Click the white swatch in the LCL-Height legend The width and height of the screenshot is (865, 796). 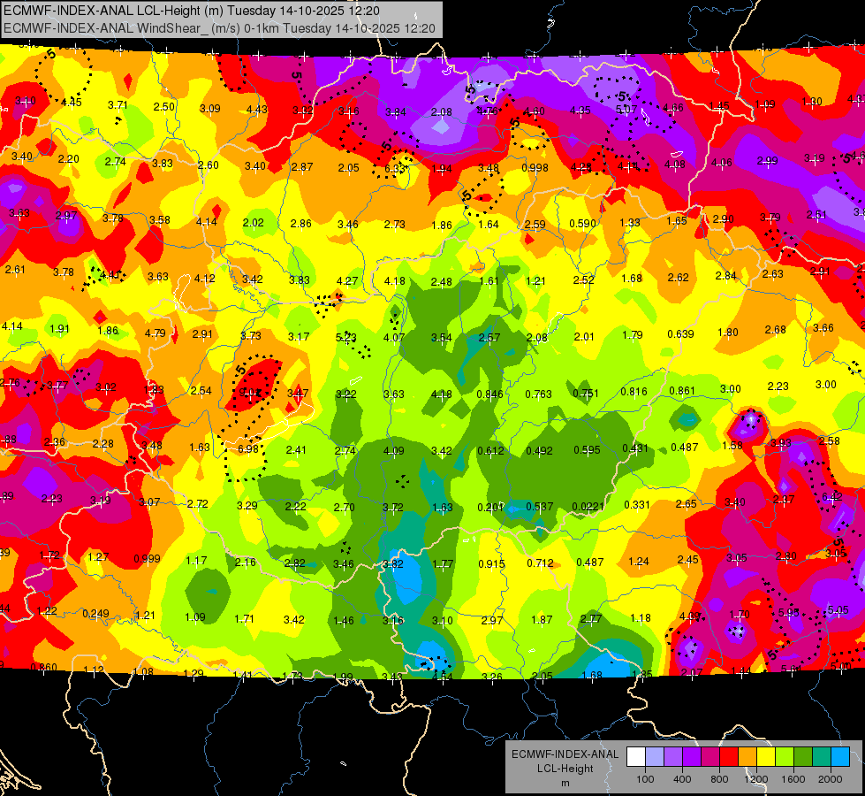click(x=636, y=757)
